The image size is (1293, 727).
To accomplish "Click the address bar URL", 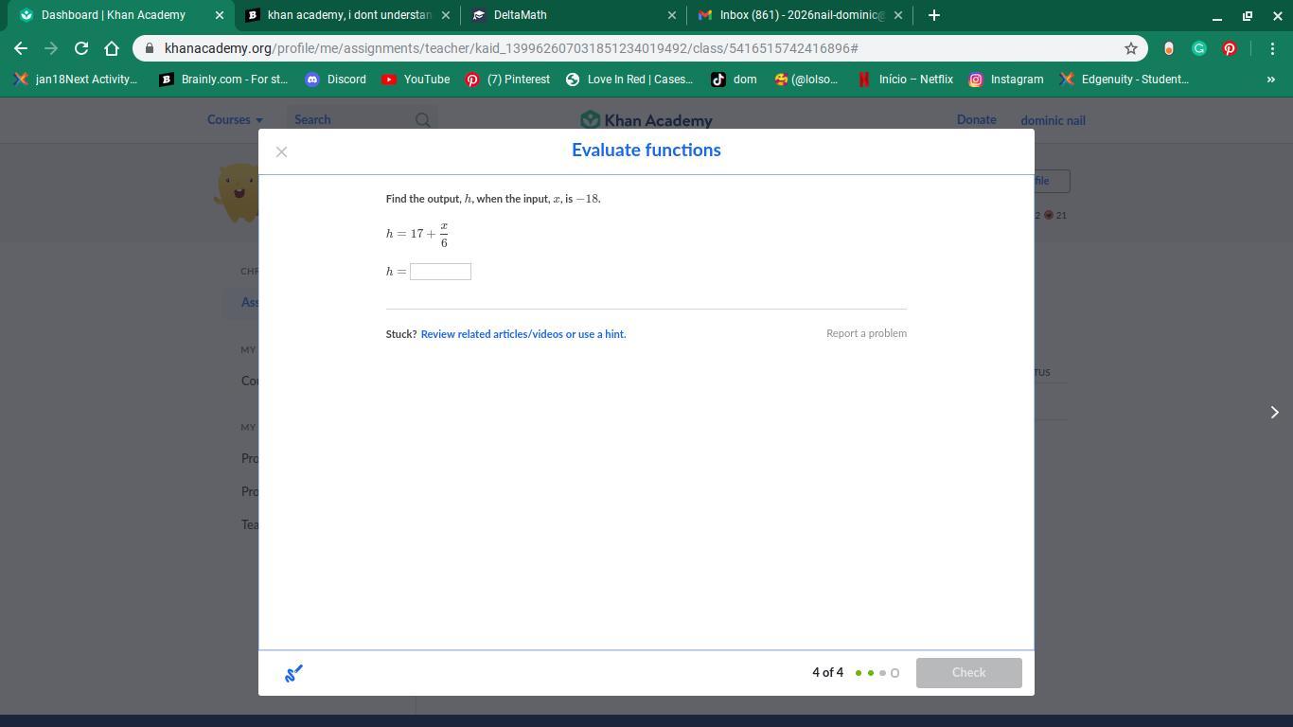I will pos(511,48).
